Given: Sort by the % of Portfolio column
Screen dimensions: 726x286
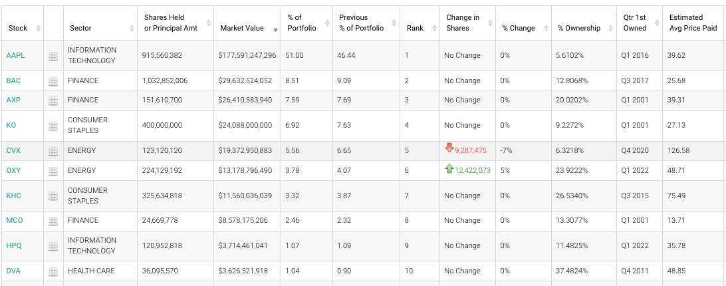Looking at the screenshot, I should (x=328, y=23).
